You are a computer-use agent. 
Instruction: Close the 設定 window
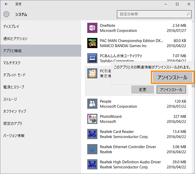click(x=189, y=4)
